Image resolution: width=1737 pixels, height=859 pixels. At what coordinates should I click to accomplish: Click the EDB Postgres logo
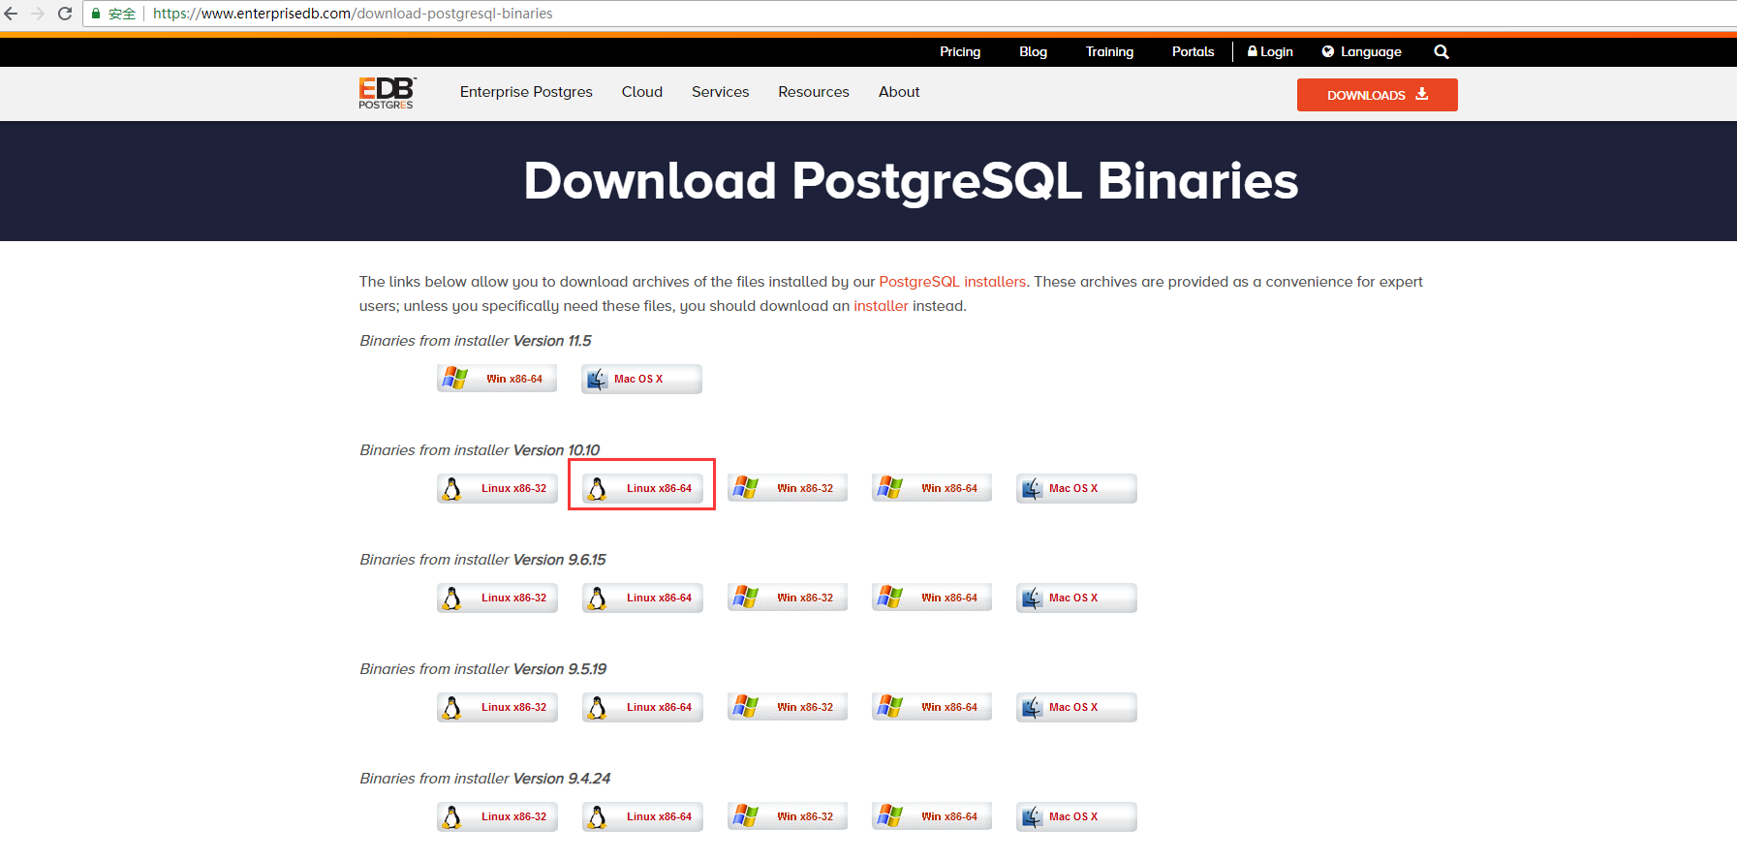388,93
